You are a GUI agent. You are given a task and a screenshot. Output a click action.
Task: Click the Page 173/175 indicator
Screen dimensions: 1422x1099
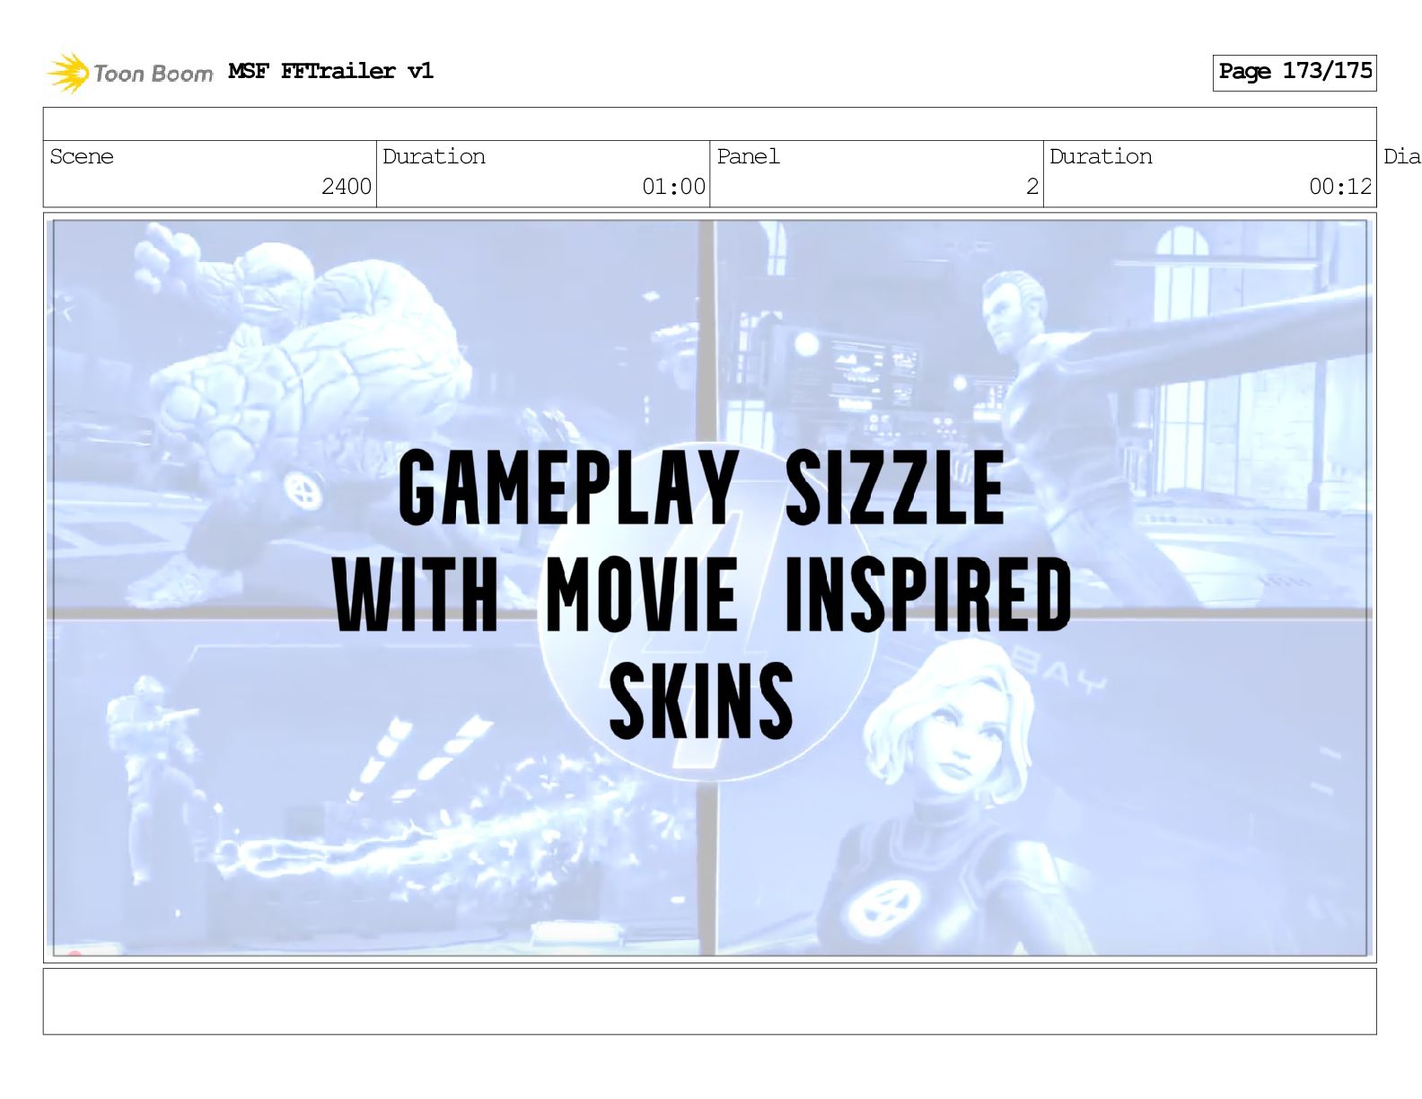pyautogui.click(x=1295, y=72)
